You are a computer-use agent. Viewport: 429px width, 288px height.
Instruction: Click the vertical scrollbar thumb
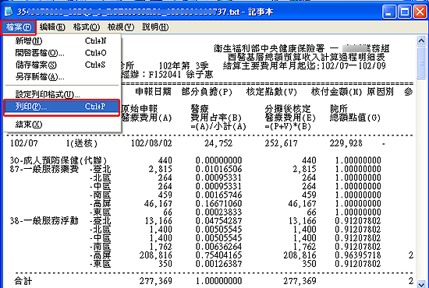tap(421, 63)
